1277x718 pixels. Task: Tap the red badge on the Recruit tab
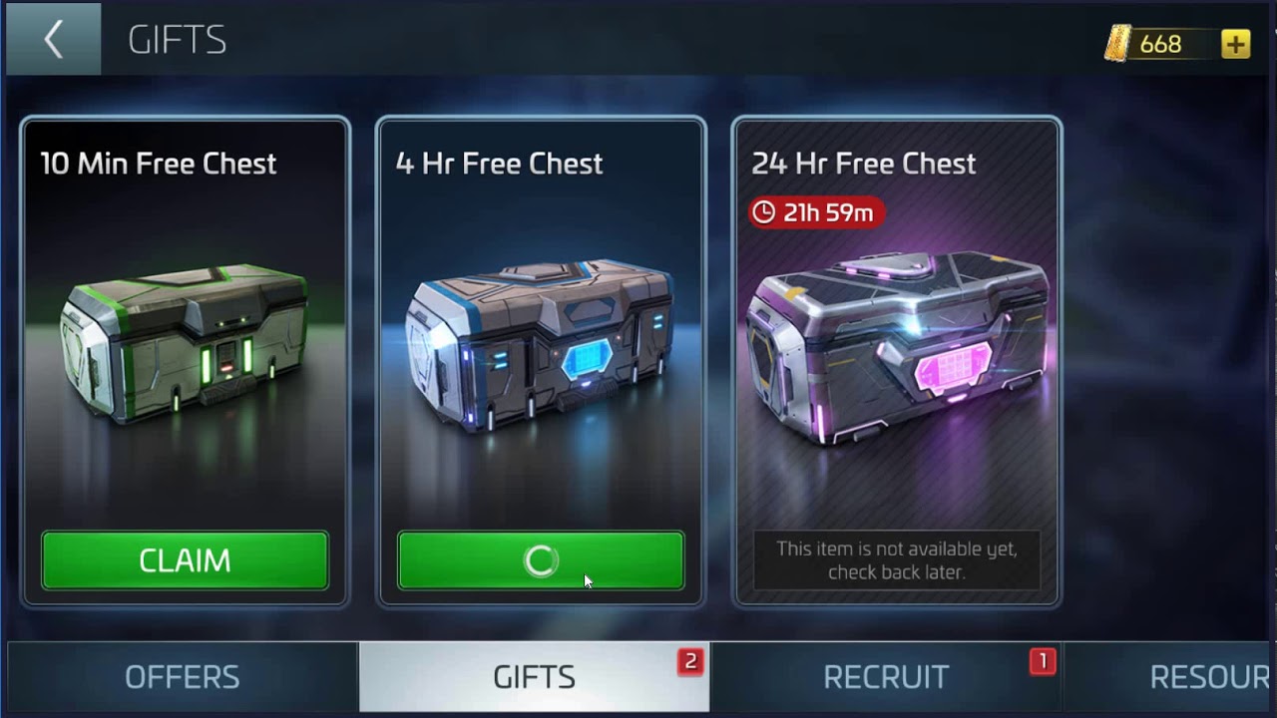click(1043, 661)
